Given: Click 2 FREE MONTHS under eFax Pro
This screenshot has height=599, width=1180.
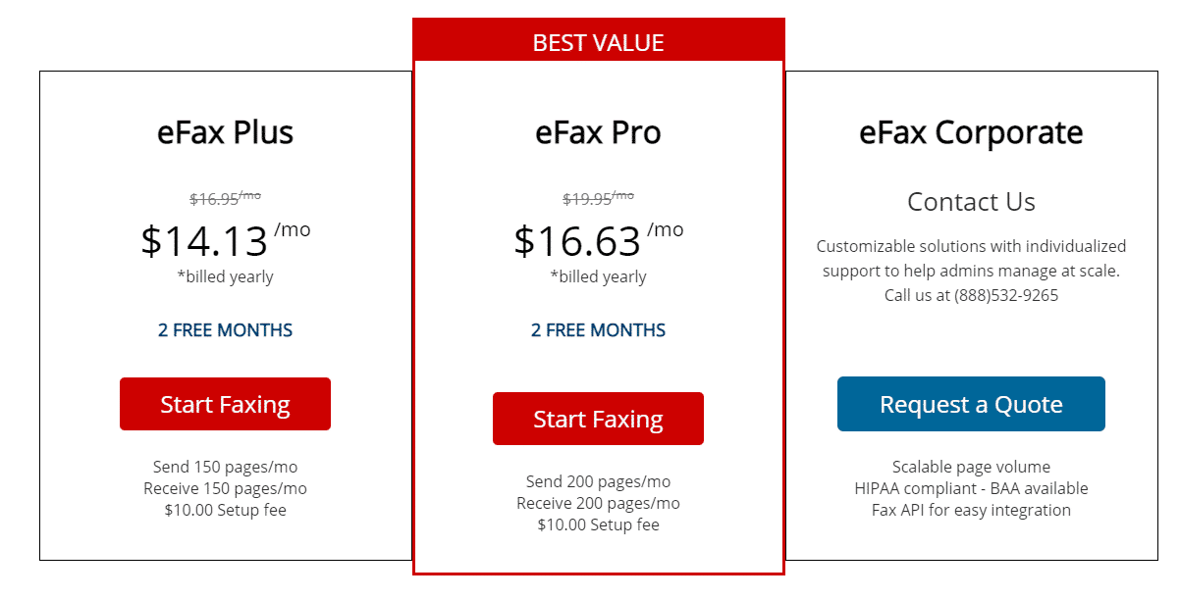Looking at the screenshot, I should point(598,330).
